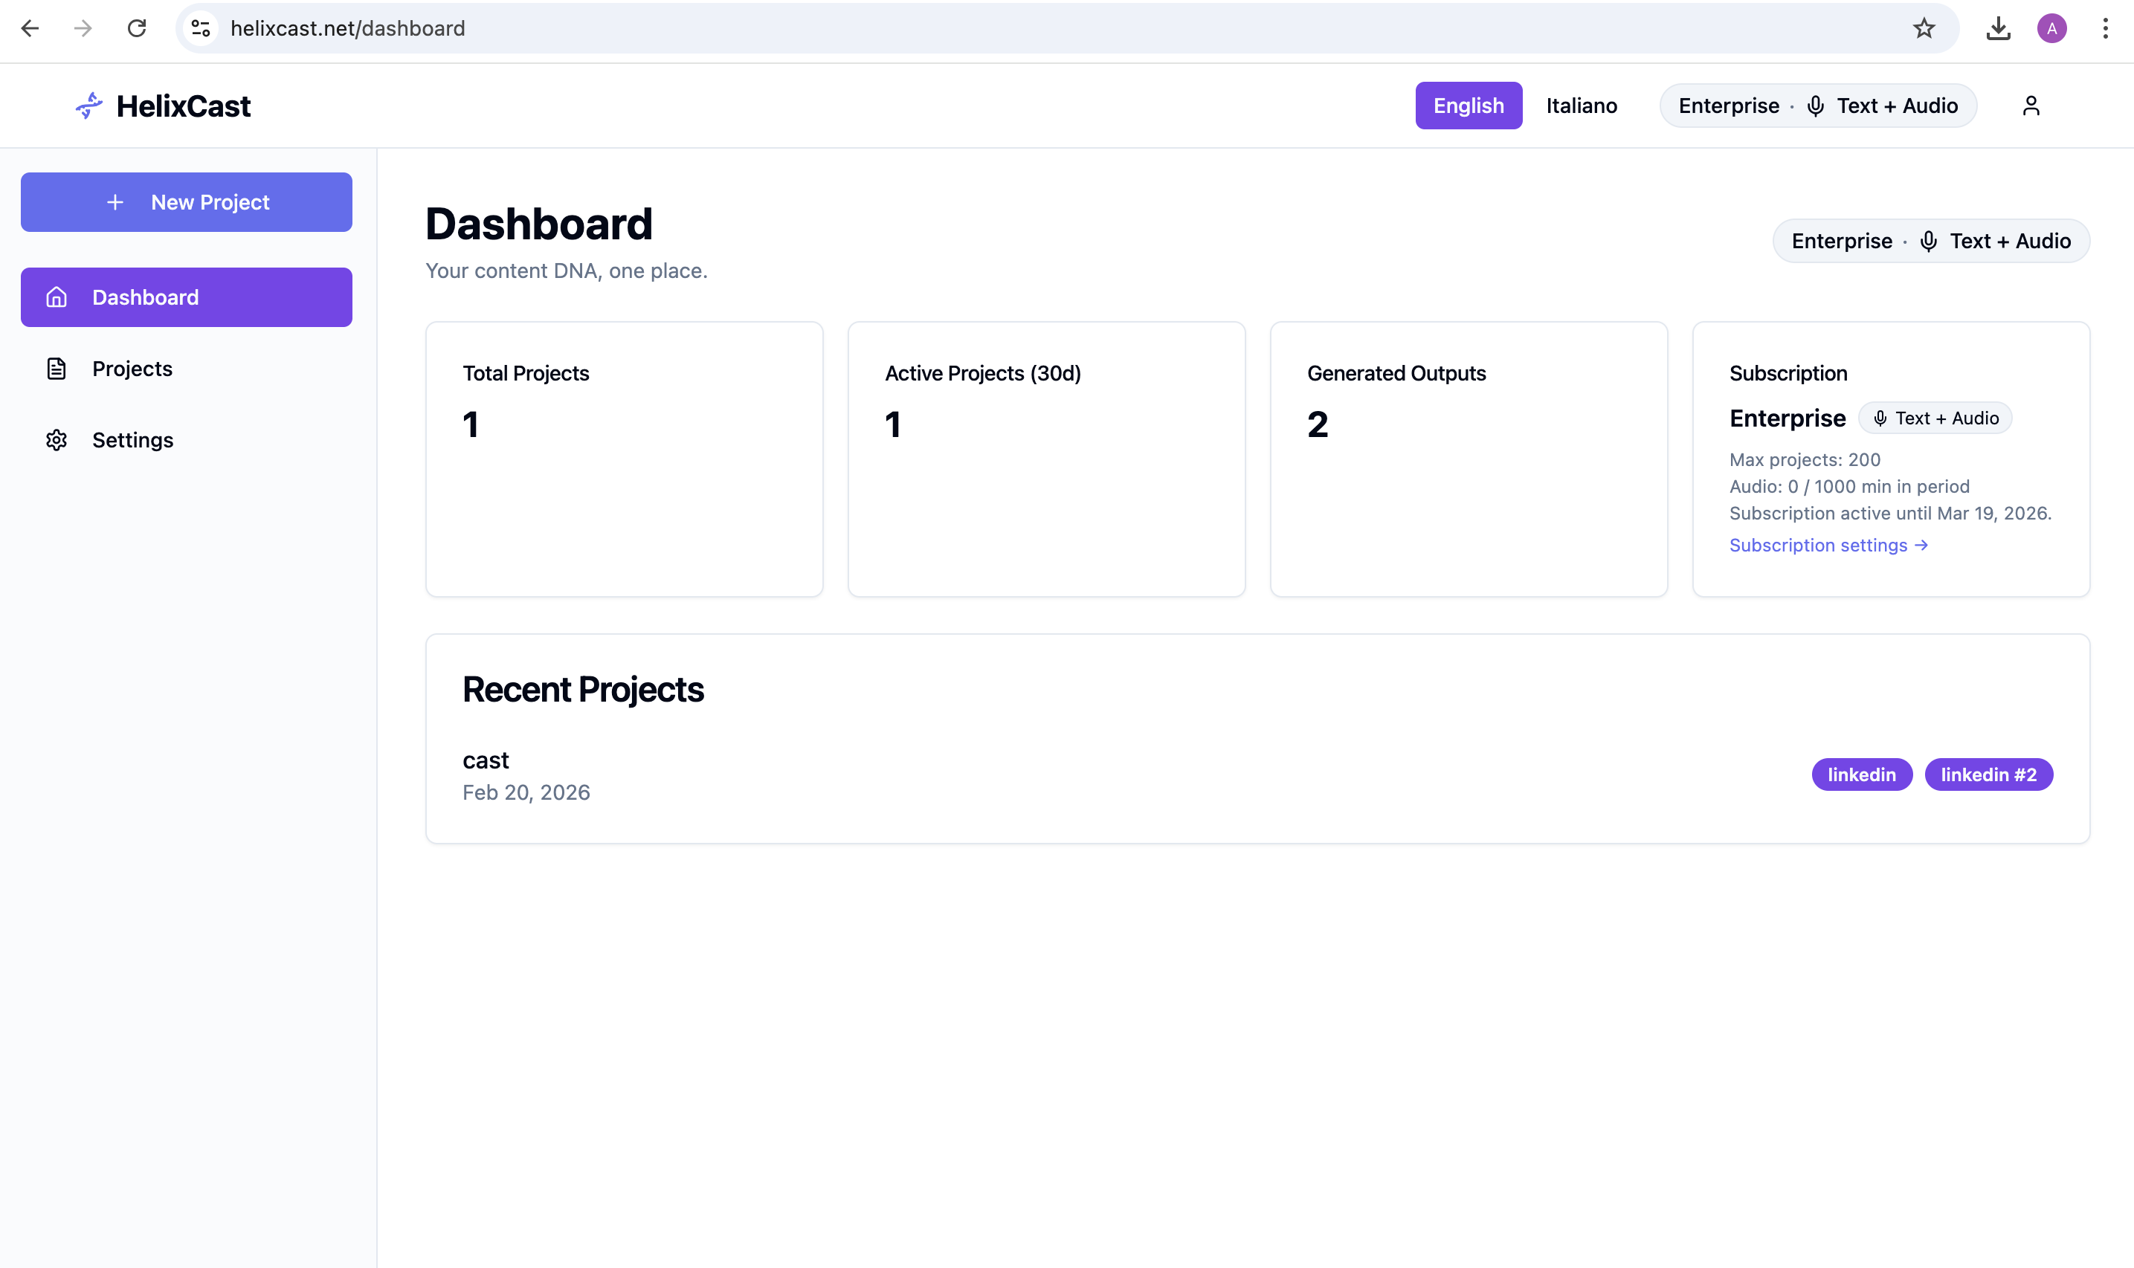Image resolution: width=2134 pixels, height=1268 pixels.
Task: Switch interface language to Italiano
Action: point(1581,105)
